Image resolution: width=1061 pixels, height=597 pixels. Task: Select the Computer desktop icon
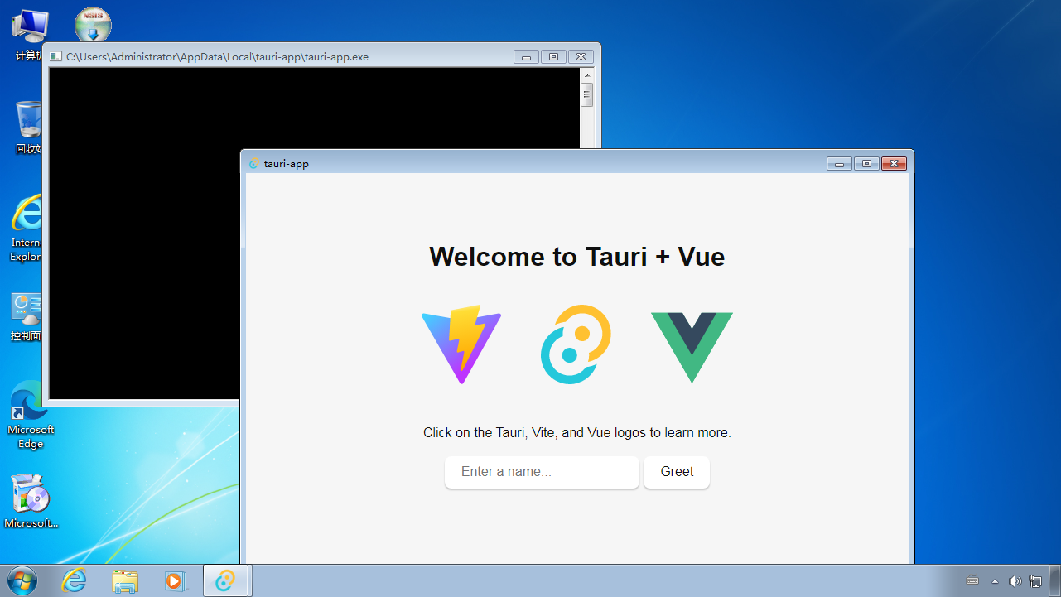point(29,35)
